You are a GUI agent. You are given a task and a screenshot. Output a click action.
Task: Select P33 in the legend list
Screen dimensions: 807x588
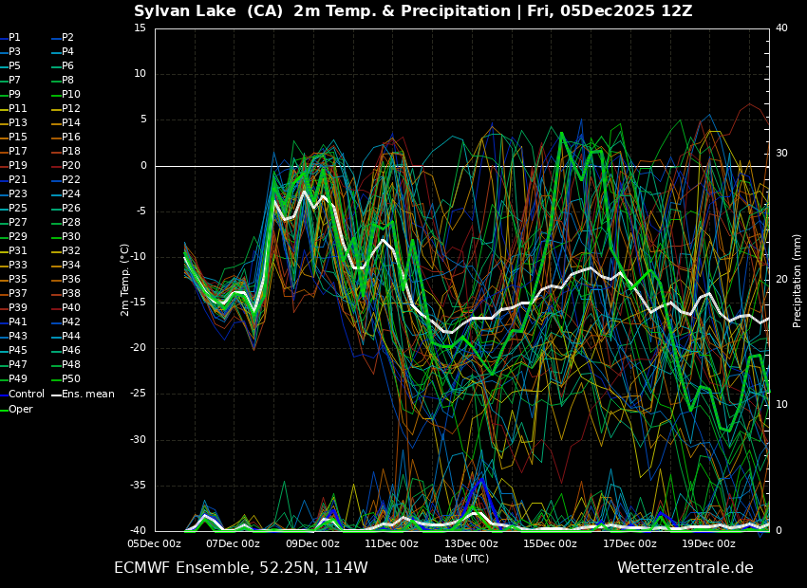(17, 266)
